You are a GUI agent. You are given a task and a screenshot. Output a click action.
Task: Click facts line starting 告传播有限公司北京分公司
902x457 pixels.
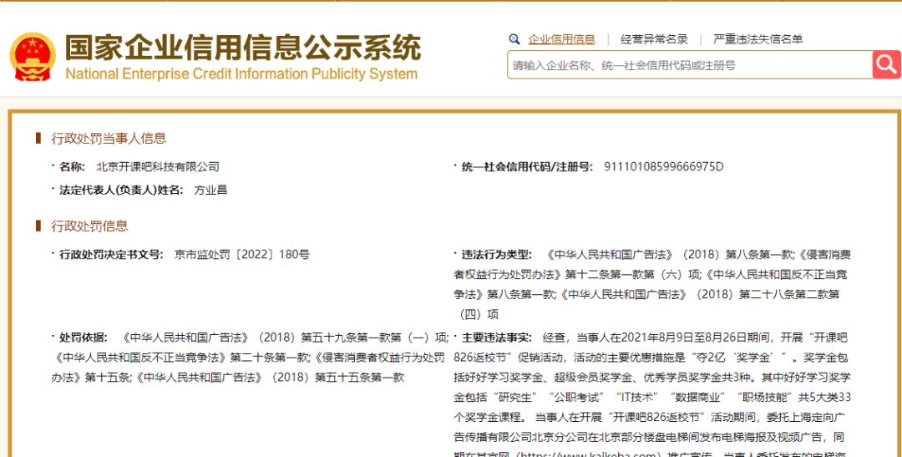point(649,437)
